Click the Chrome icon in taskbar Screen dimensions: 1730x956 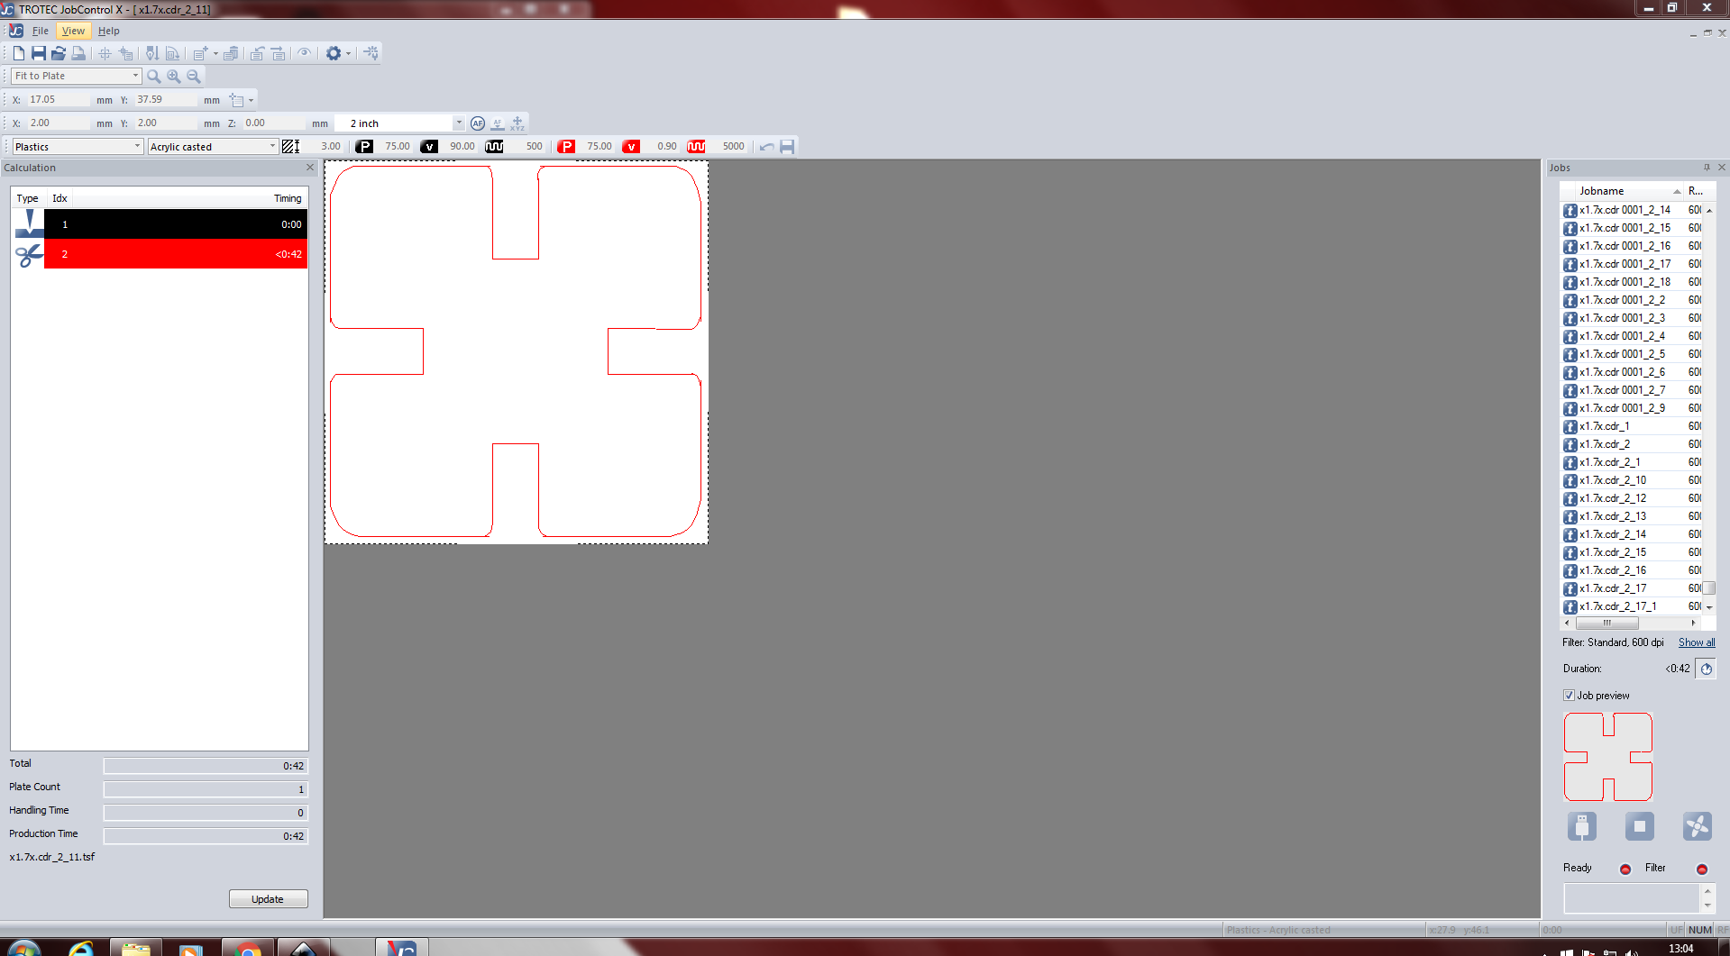247,948
